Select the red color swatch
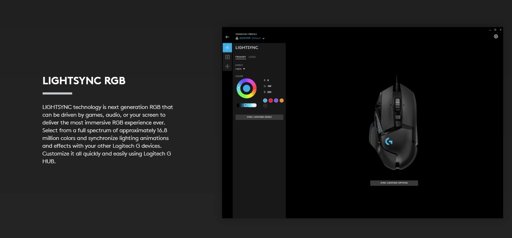 click(x=271, y=100)
